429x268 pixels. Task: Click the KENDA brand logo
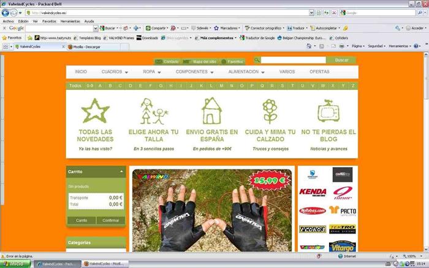point(313,192)
